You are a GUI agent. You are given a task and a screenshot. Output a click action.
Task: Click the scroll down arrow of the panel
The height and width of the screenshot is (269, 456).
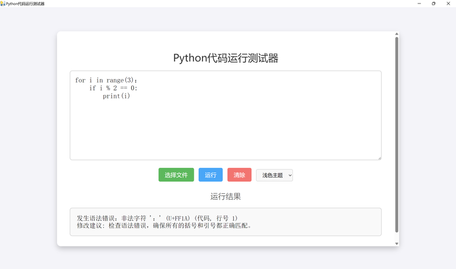coord(397,244)
